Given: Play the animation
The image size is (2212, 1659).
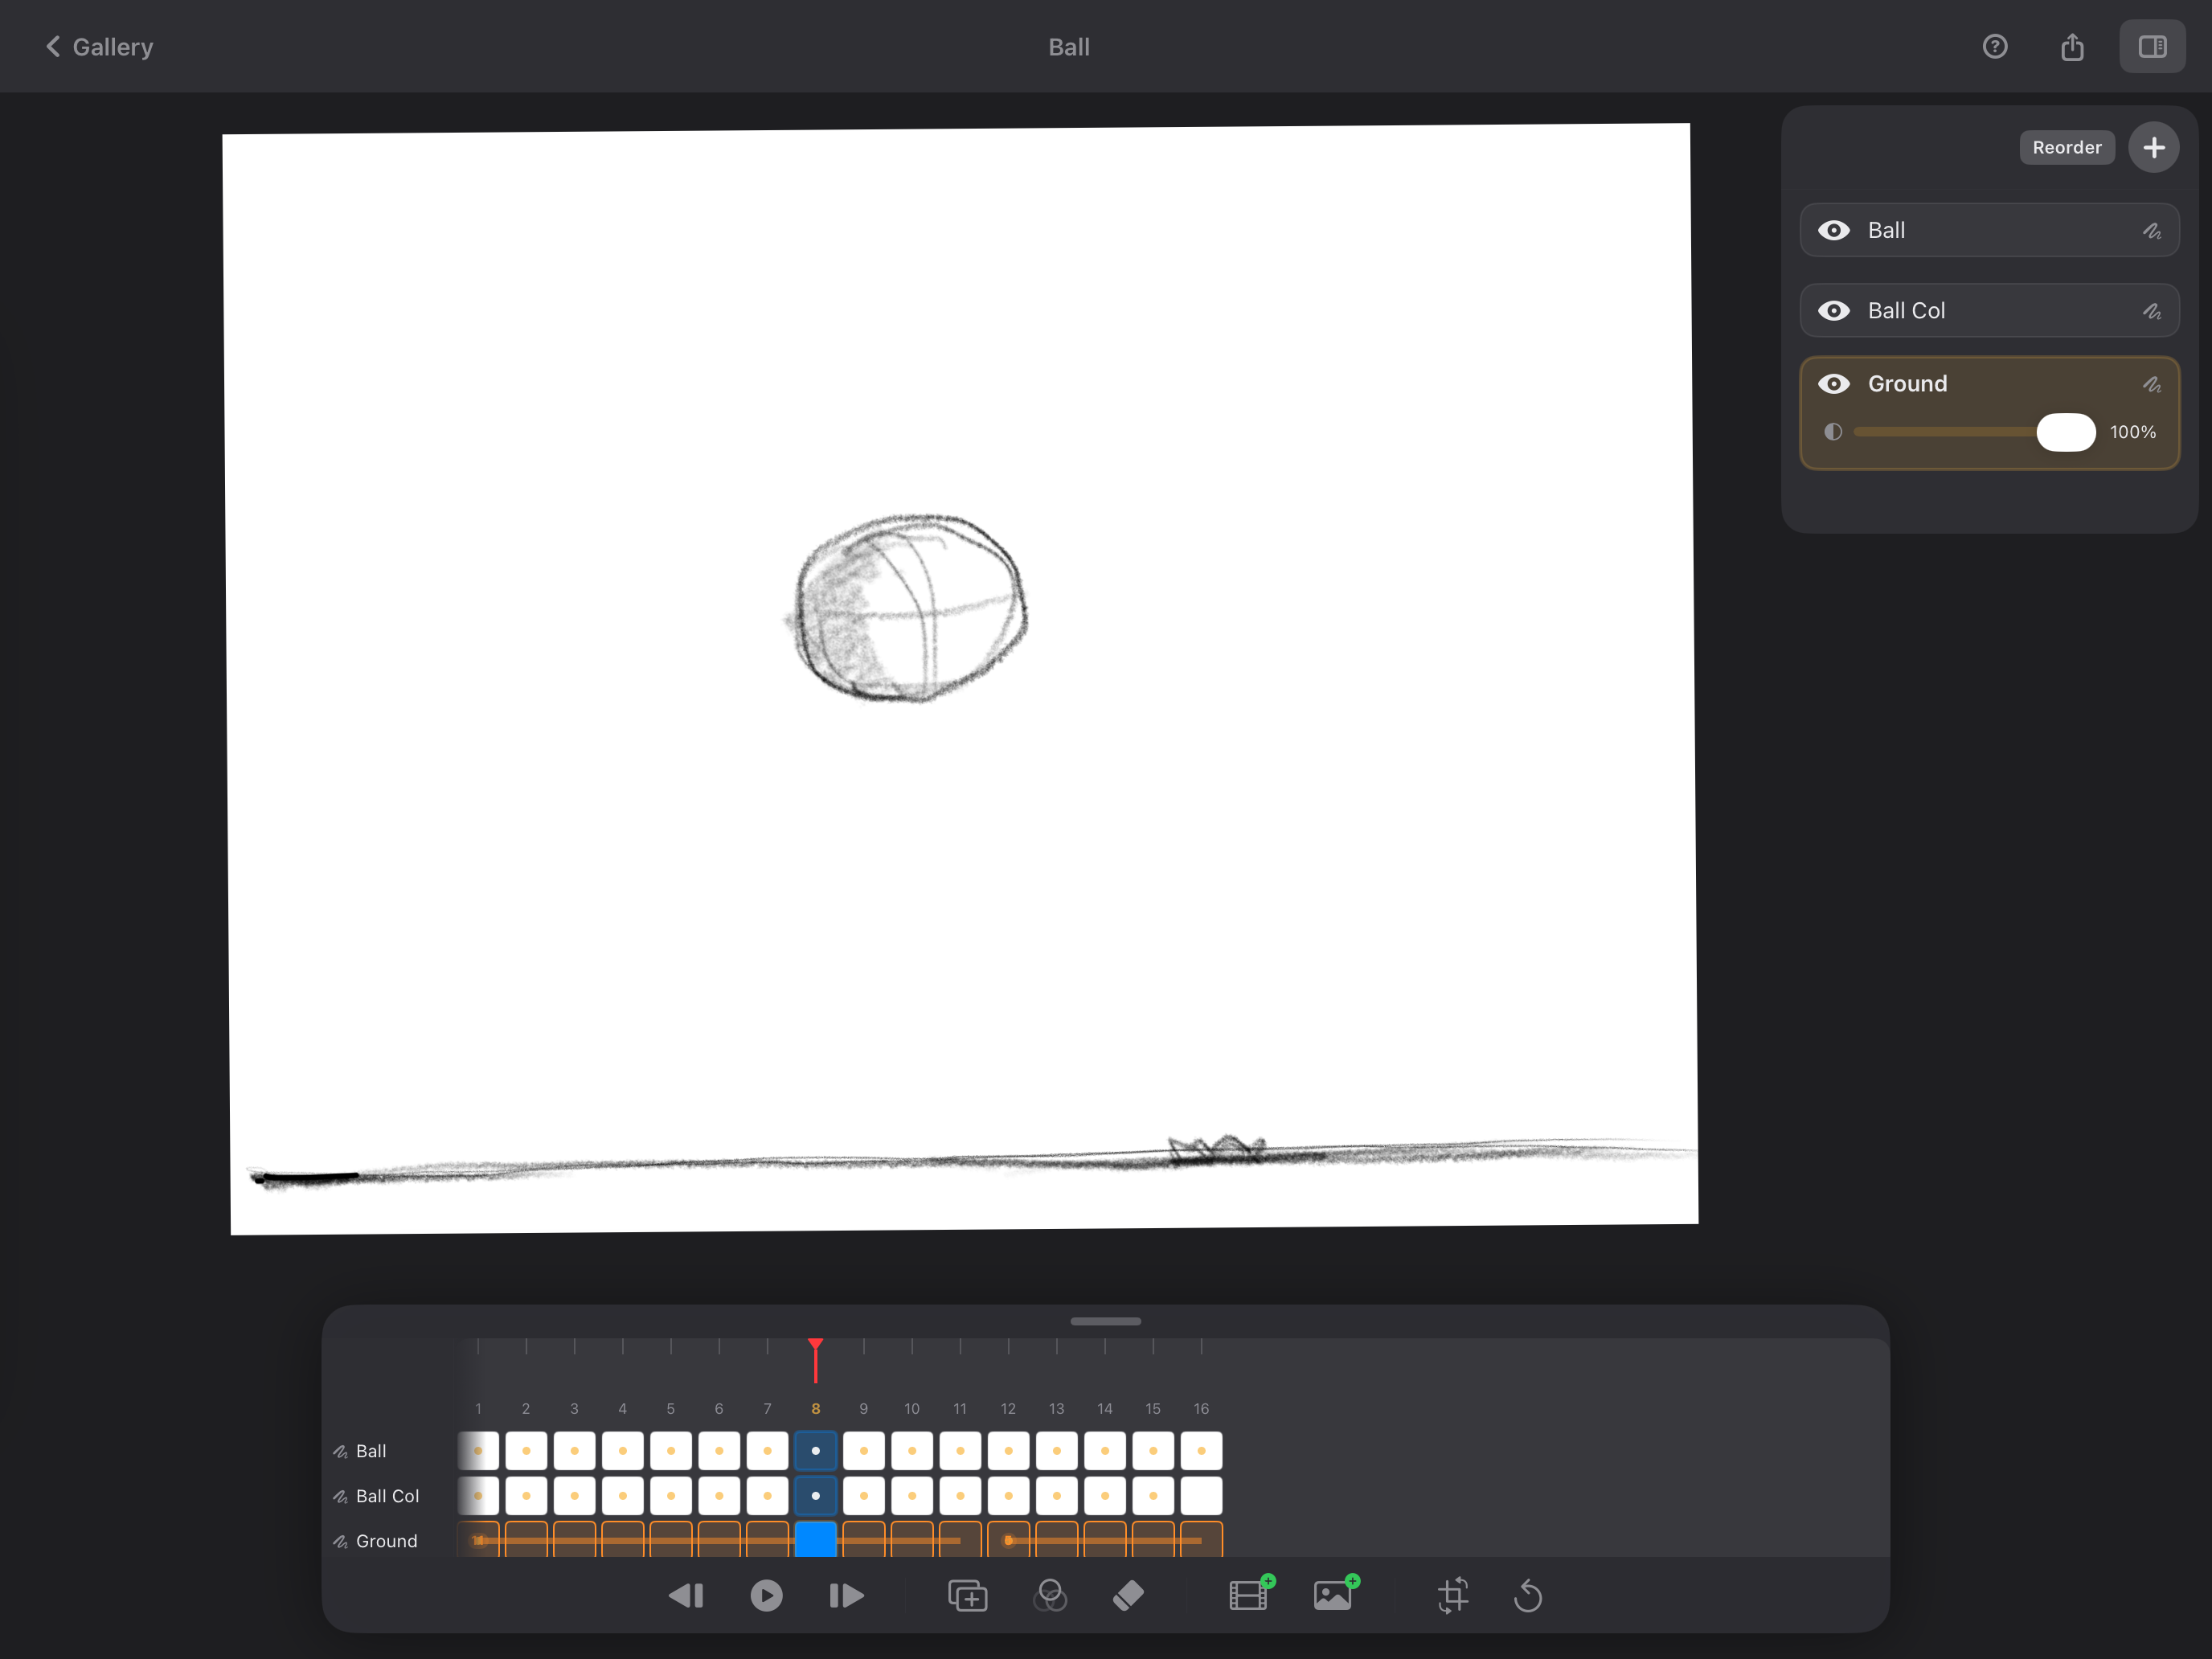Looking at the screenshot, I should pyautogui.click(x=766, y=1596).
